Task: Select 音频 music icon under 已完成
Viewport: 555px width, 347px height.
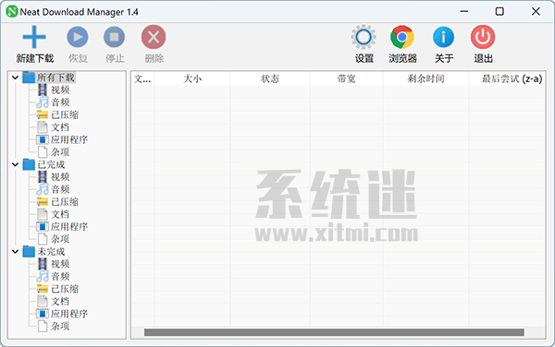Action: coord(43,189)
